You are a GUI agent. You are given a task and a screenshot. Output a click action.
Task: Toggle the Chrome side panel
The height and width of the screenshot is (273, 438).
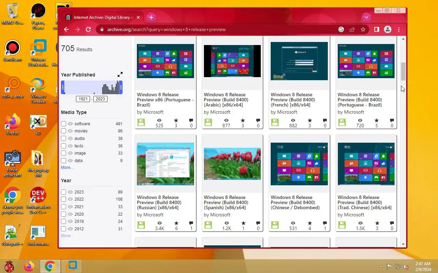tap(376, 30)
